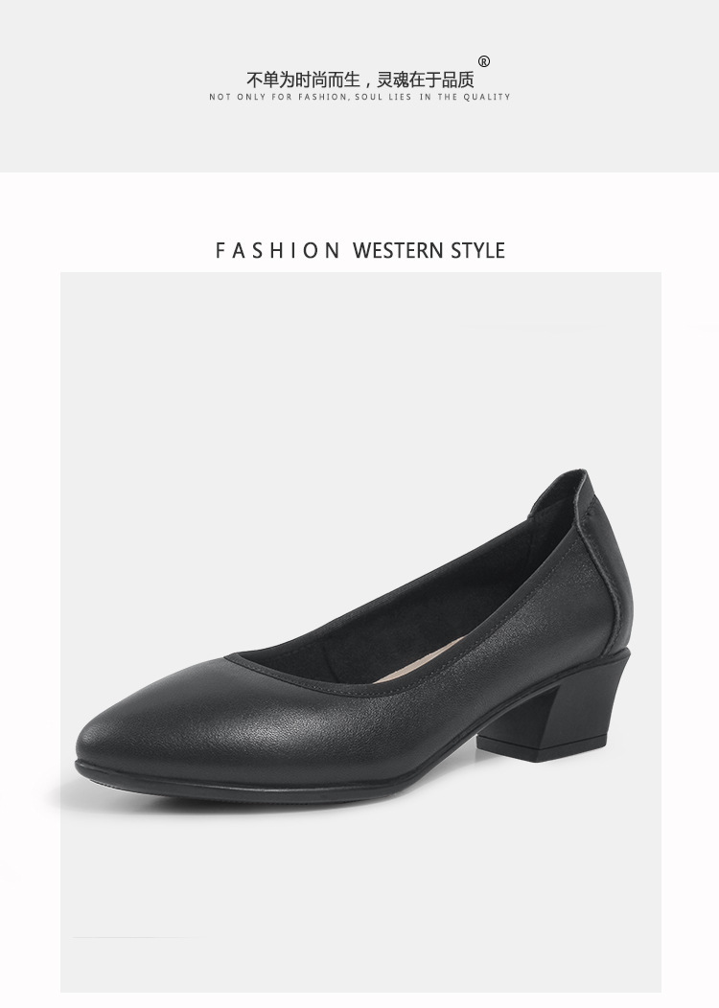
Task: Click the Chinese text 灵魂在于品质
Action: pos(426,80)
